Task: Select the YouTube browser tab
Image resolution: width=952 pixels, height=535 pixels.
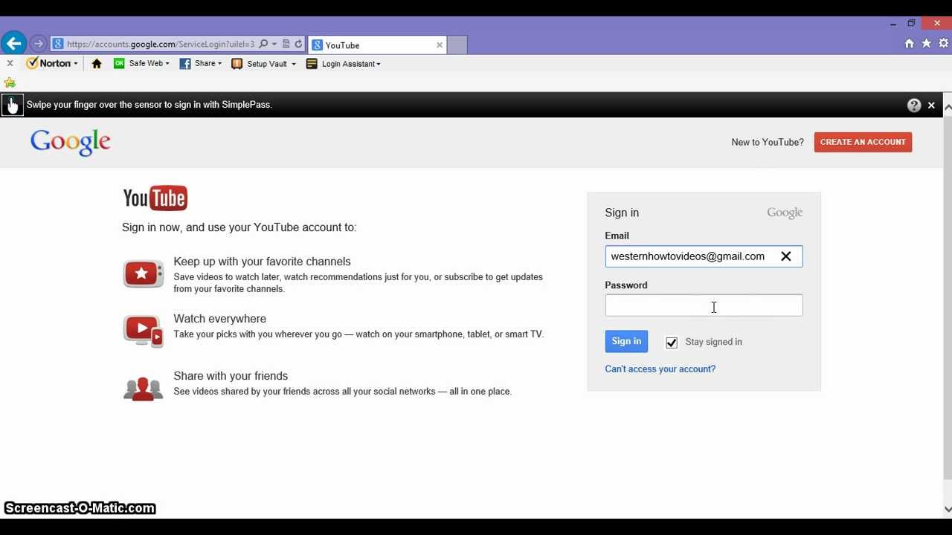Action: tap(377, 45)
